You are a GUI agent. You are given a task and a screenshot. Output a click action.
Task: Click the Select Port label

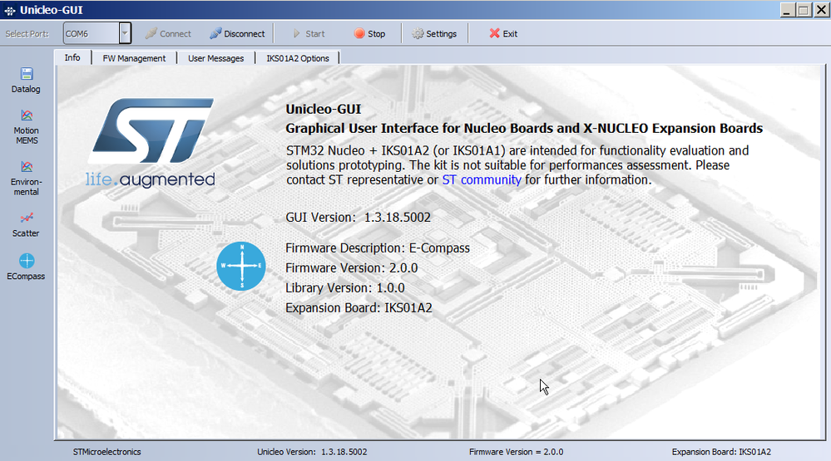[27, 34]
